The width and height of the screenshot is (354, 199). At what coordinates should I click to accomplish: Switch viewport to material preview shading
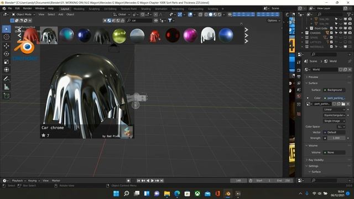point(215,14)
